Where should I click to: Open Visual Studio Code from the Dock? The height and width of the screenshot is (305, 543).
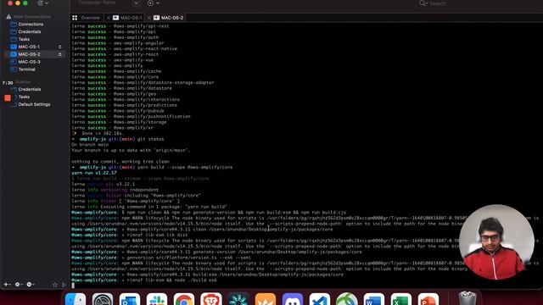tap(320, 299)
